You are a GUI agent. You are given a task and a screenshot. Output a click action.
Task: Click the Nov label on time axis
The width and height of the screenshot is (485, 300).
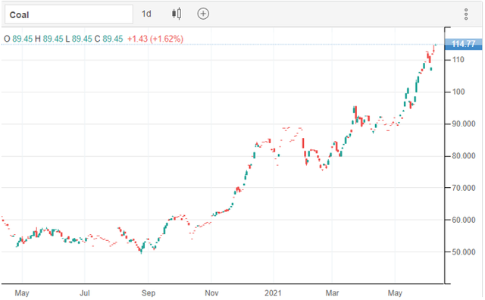211,292
